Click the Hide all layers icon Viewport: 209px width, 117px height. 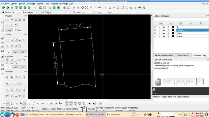tap(171, 23)
